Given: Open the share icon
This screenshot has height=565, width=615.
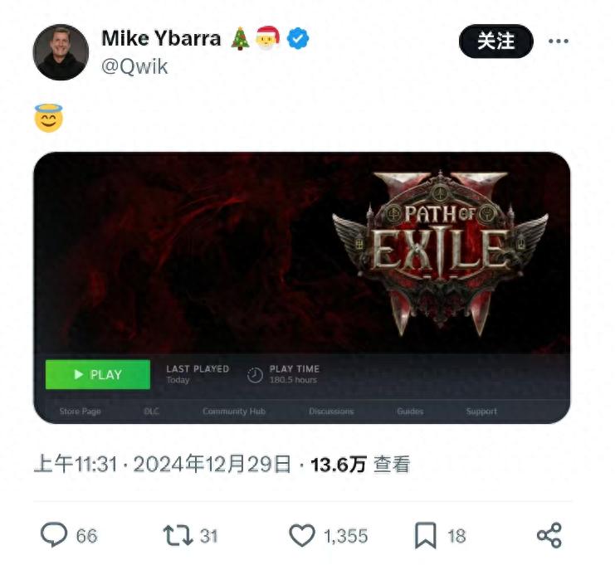Looking at the screenshot, I should (549, 535).
